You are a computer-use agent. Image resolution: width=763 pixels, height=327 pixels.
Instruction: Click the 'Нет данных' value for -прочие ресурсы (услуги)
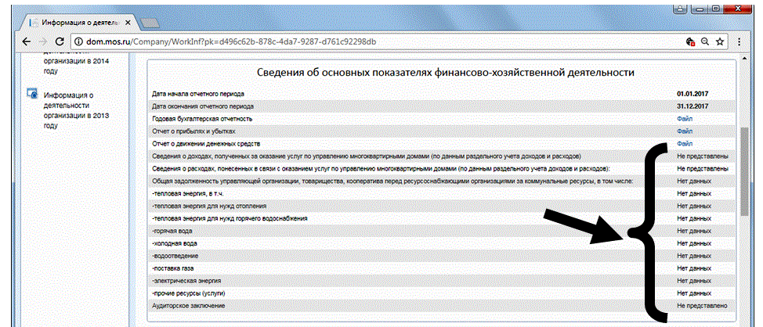(694, 293)
